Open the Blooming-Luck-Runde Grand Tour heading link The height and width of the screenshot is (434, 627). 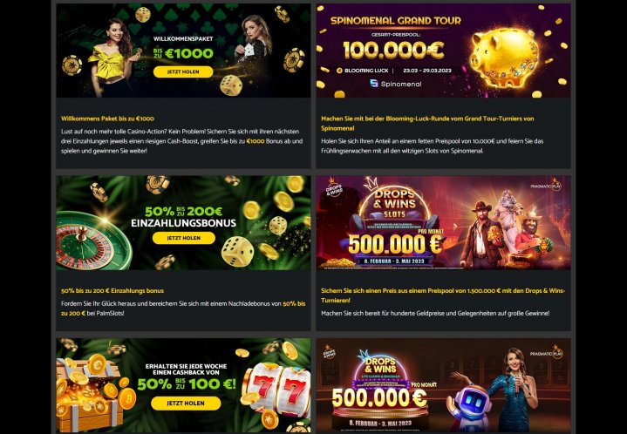pyautogui.click(x=427, y=124)
